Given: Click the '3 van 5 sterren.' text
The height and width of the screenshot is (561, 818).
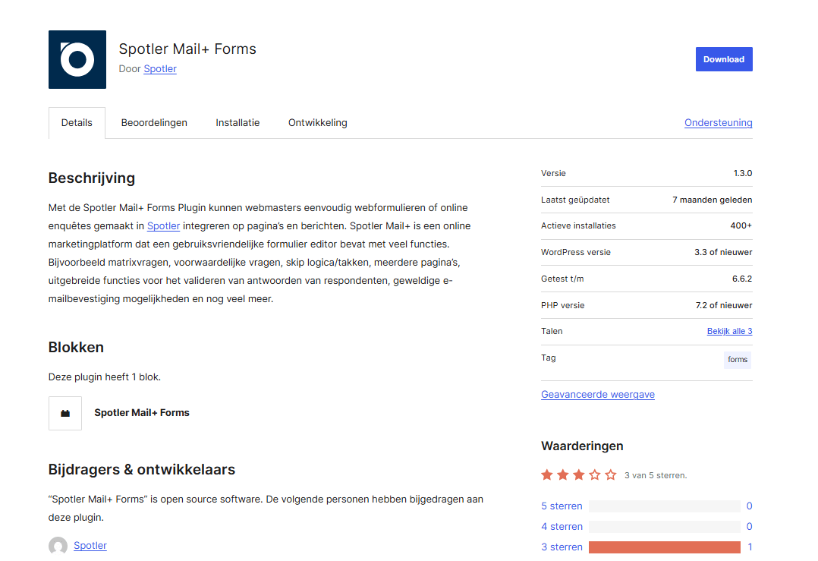Looking at the screenshot, I should click(x=656, y=475).
